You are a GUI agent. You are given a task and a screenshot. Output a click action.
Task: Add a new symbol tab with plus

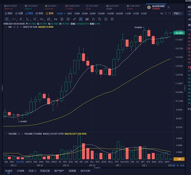click(x=169, y=7)
